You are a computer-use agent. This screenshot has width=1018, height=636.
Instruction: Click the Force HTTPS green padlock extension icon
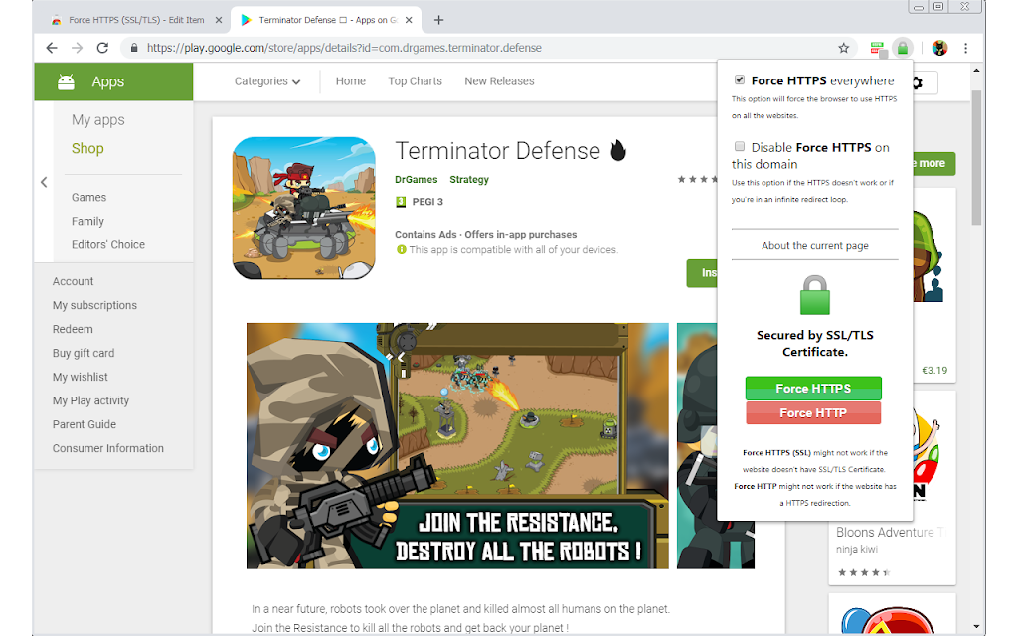903,48
